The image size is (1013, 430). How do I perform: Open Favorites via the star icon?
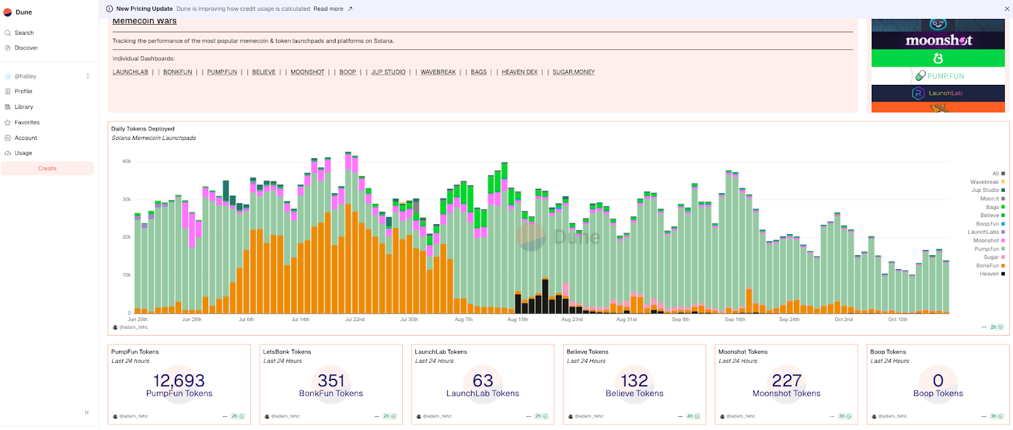pos(8,123)
